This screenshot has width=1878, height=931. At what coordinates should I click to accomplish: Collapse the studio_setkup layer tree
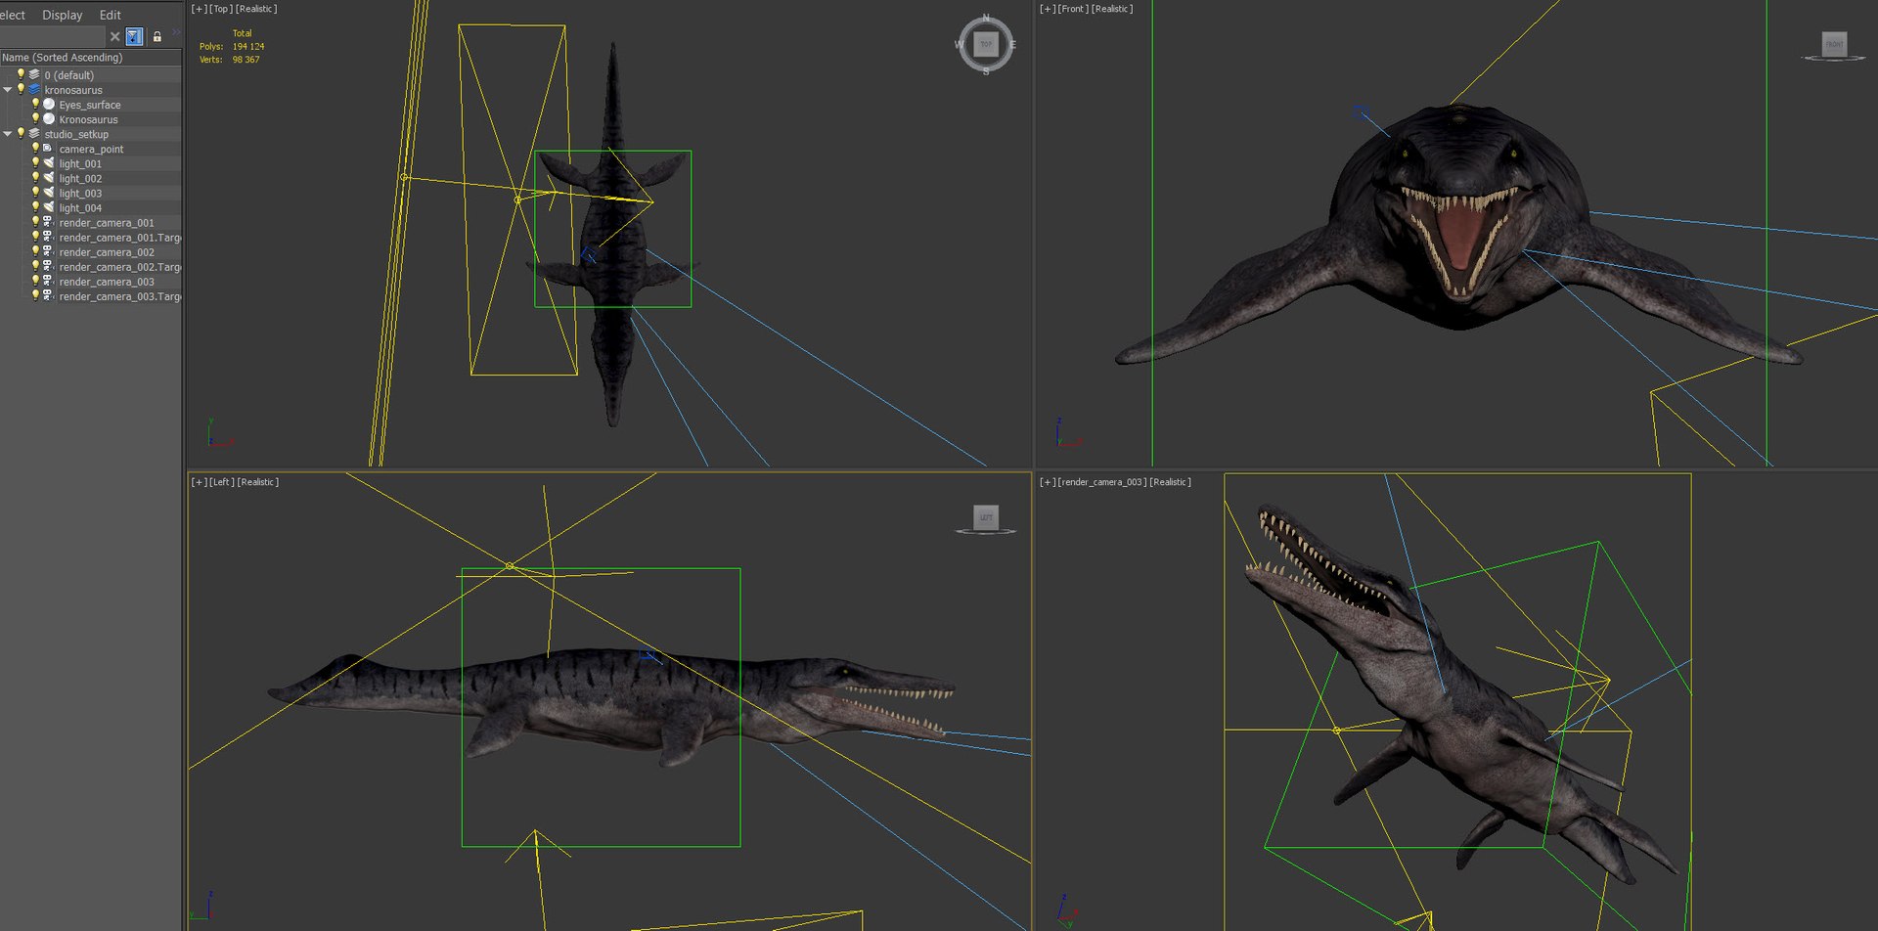(x=8, y=134)
